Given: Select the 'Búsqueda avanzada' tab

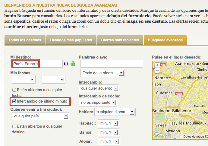Looking at the screenshot, I should [x=165, y=40].
